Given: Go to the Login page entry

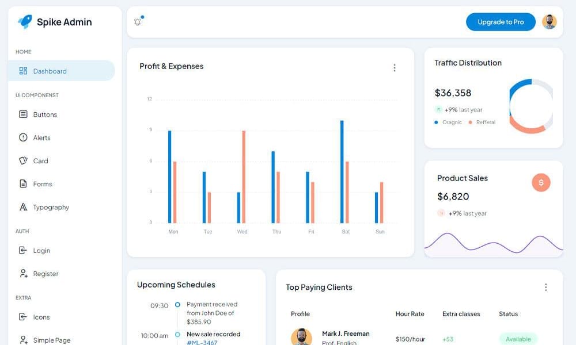Looking at the screenshot, I should (22, 250).
